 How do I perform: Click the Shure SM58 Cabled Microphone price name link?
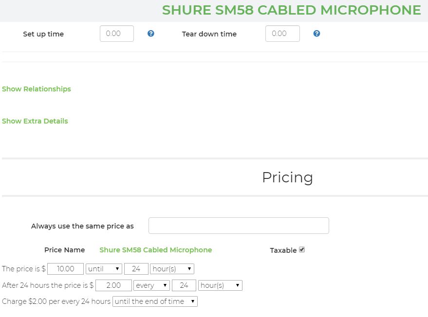(156, 250)
